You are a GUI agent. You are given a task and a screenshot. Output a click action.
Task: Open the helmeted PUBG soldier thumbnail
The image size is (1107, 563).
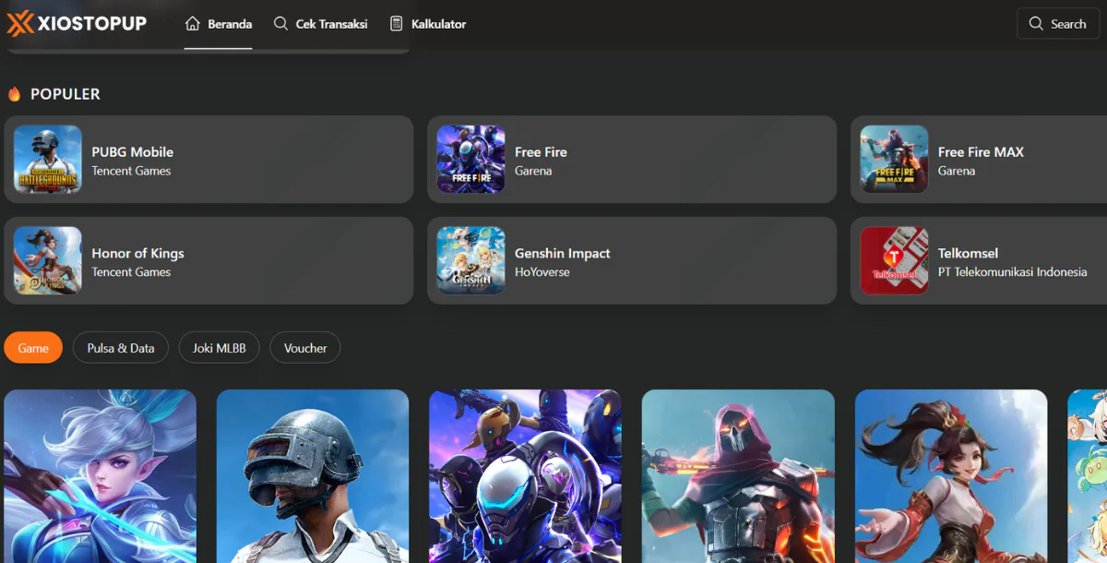[313, 476]
